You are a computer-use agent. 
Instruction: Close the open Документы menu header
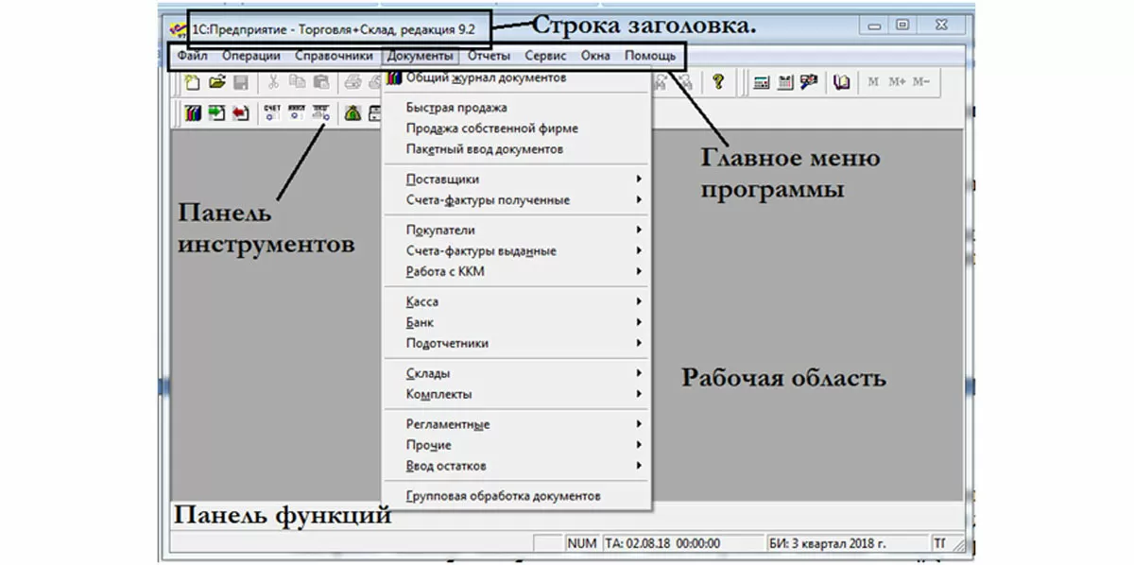point(421,56)
